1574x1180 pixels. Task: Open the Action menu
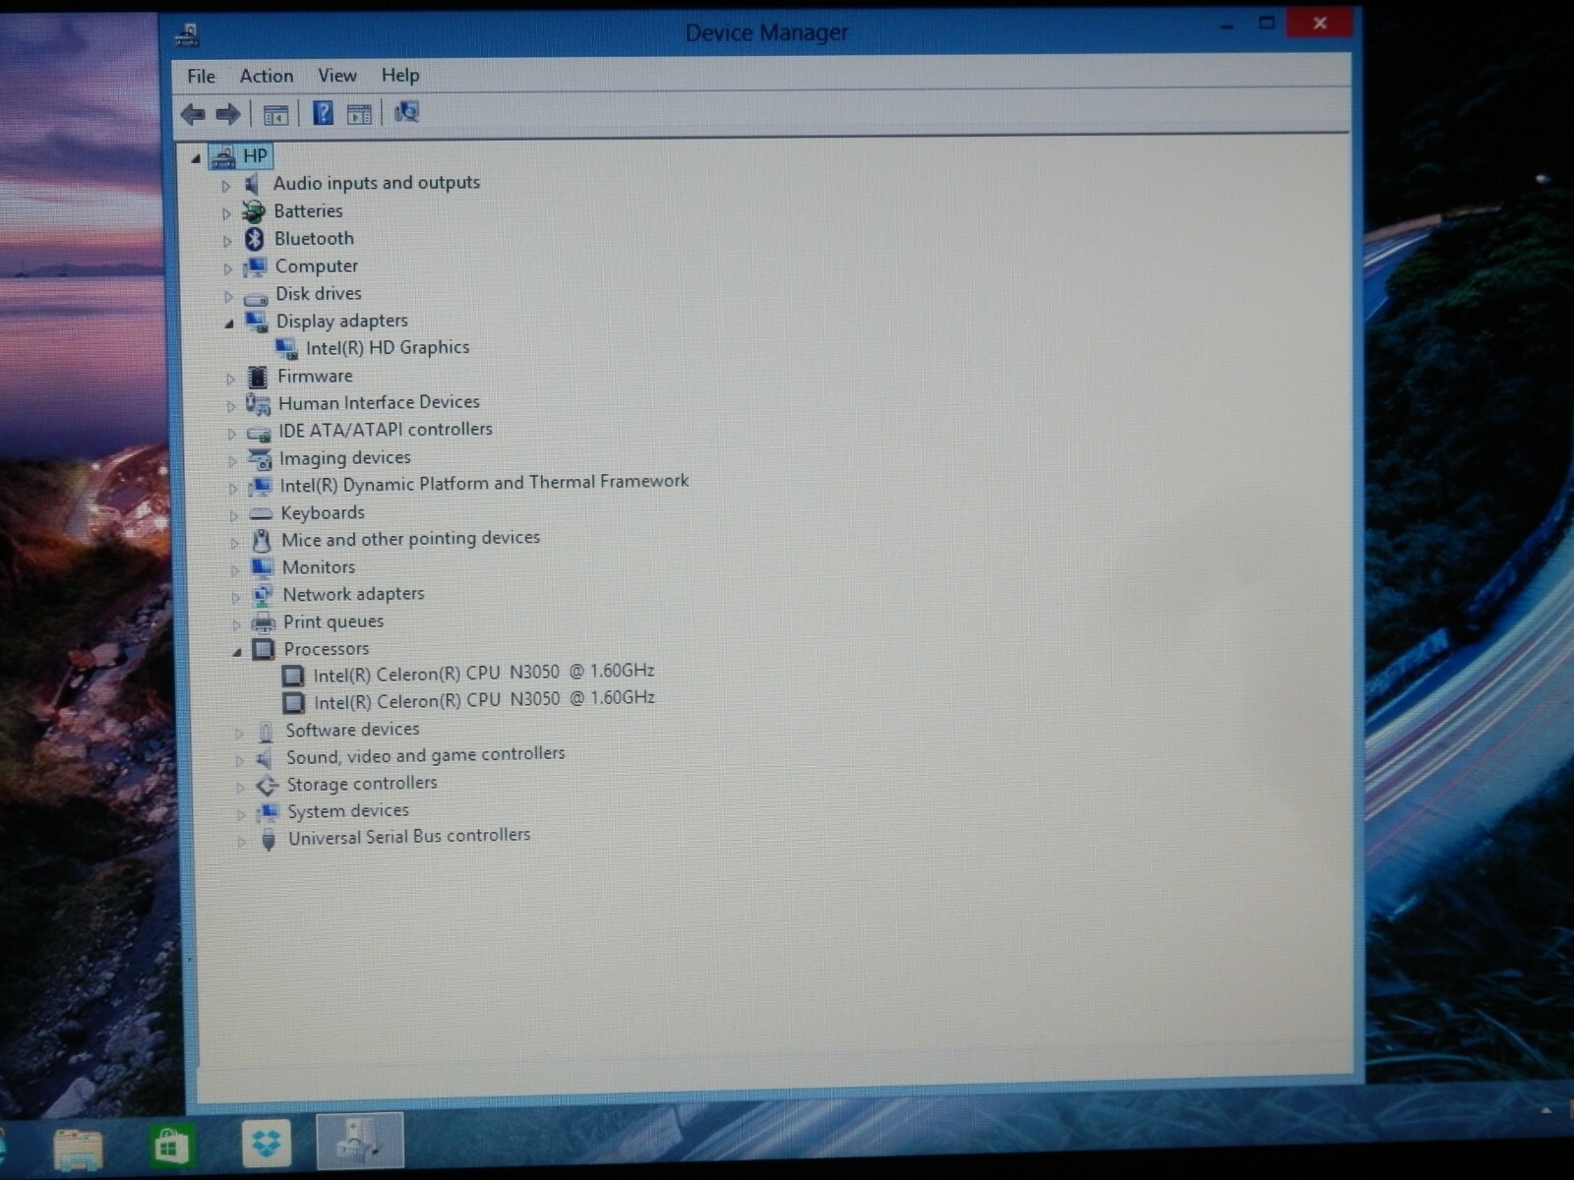point(267,76)
